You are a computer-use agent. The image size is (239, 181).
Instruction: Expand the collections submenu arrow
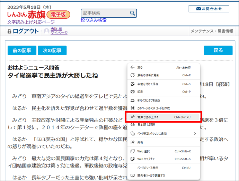tap(195, 133)
